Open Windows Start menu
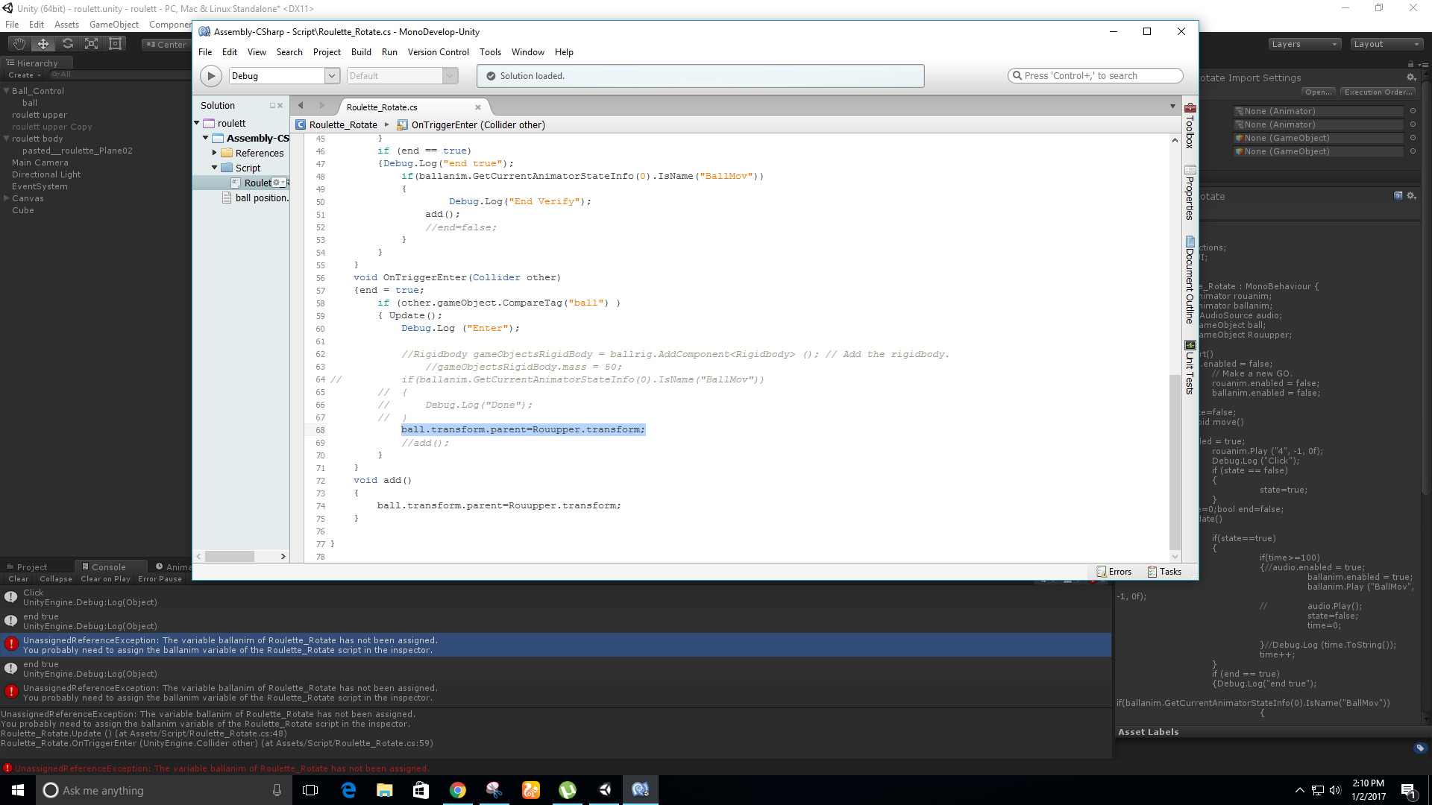 18,790
